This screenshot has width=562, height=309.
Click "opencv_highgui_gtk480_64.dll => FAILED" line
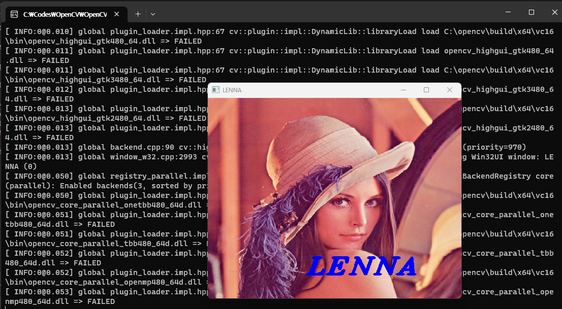click(103, 41)
